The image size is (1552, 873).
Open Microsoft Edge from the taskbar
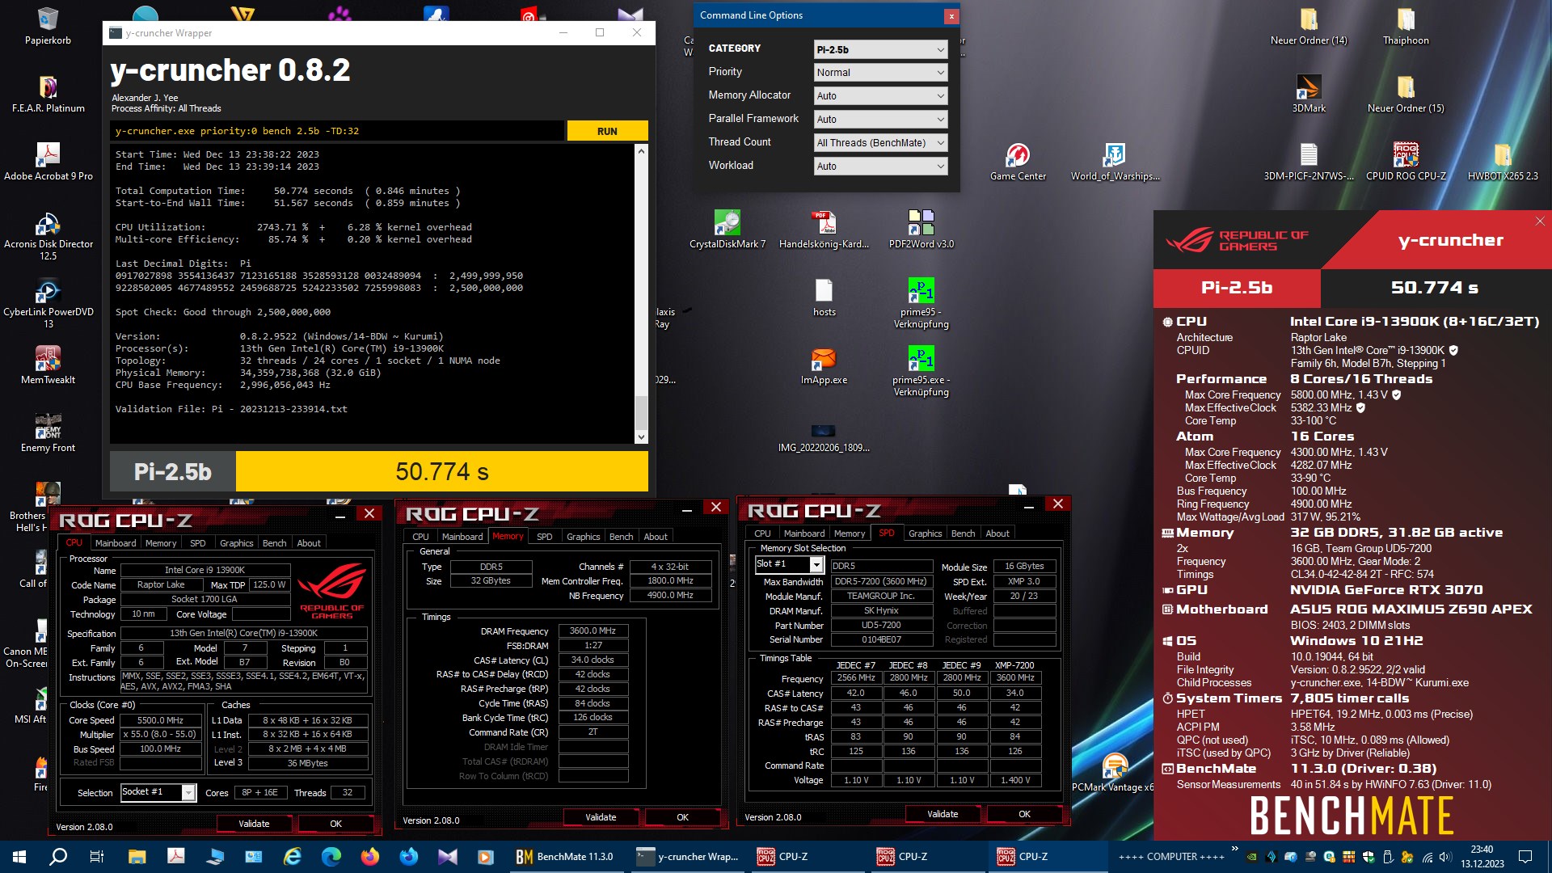click(x=331, y=857)
